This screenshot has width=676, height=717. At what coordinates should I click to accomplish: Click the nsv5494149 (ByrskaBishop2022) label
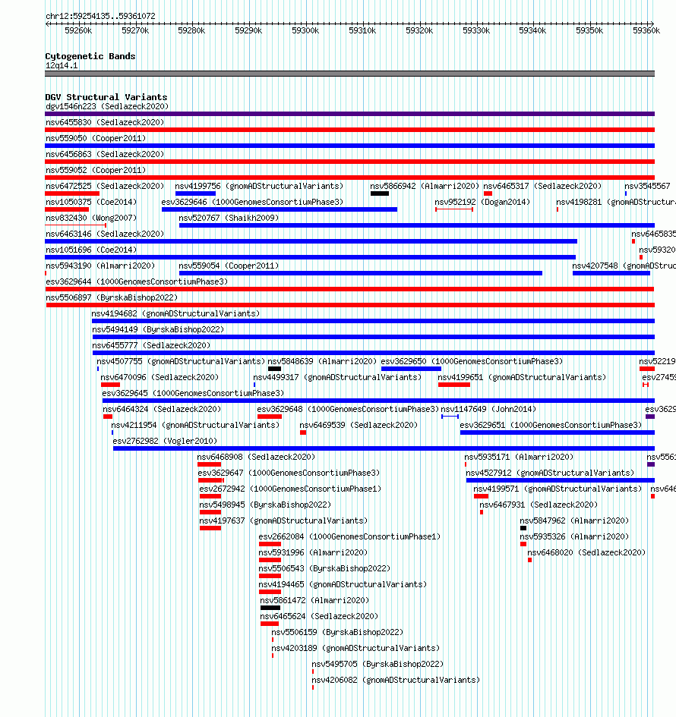click(x=158, y=330)
